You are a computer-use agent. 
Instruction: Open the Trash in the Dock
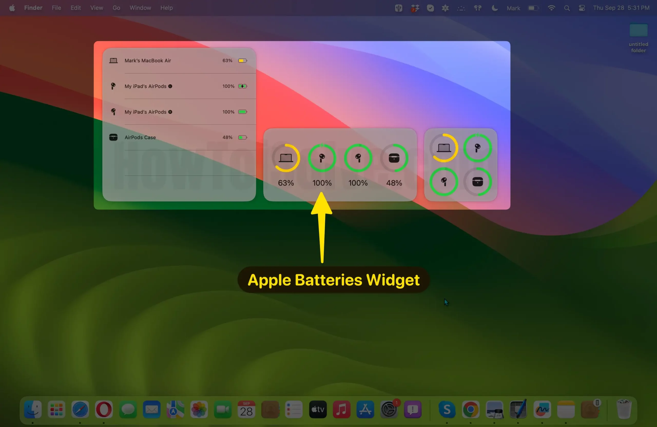point(624,409)
